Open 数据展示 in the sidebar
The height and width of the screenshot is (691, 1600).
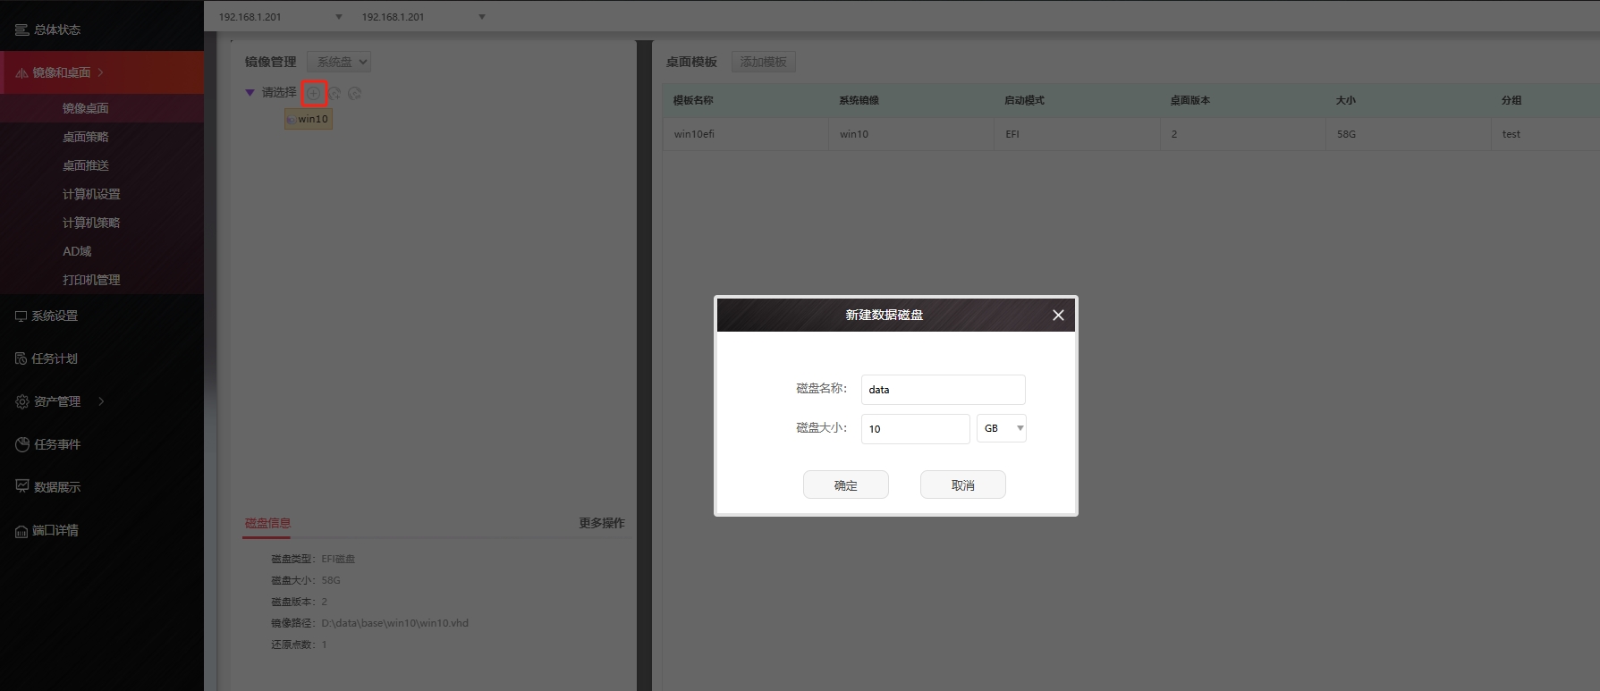click(x=57, y=487)
